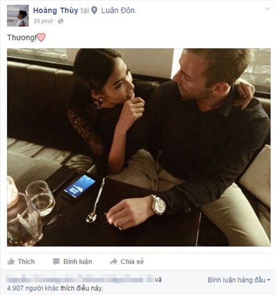Expand the post options chevron menu
This screenshot has width=276, height=295.
[267, 9]
